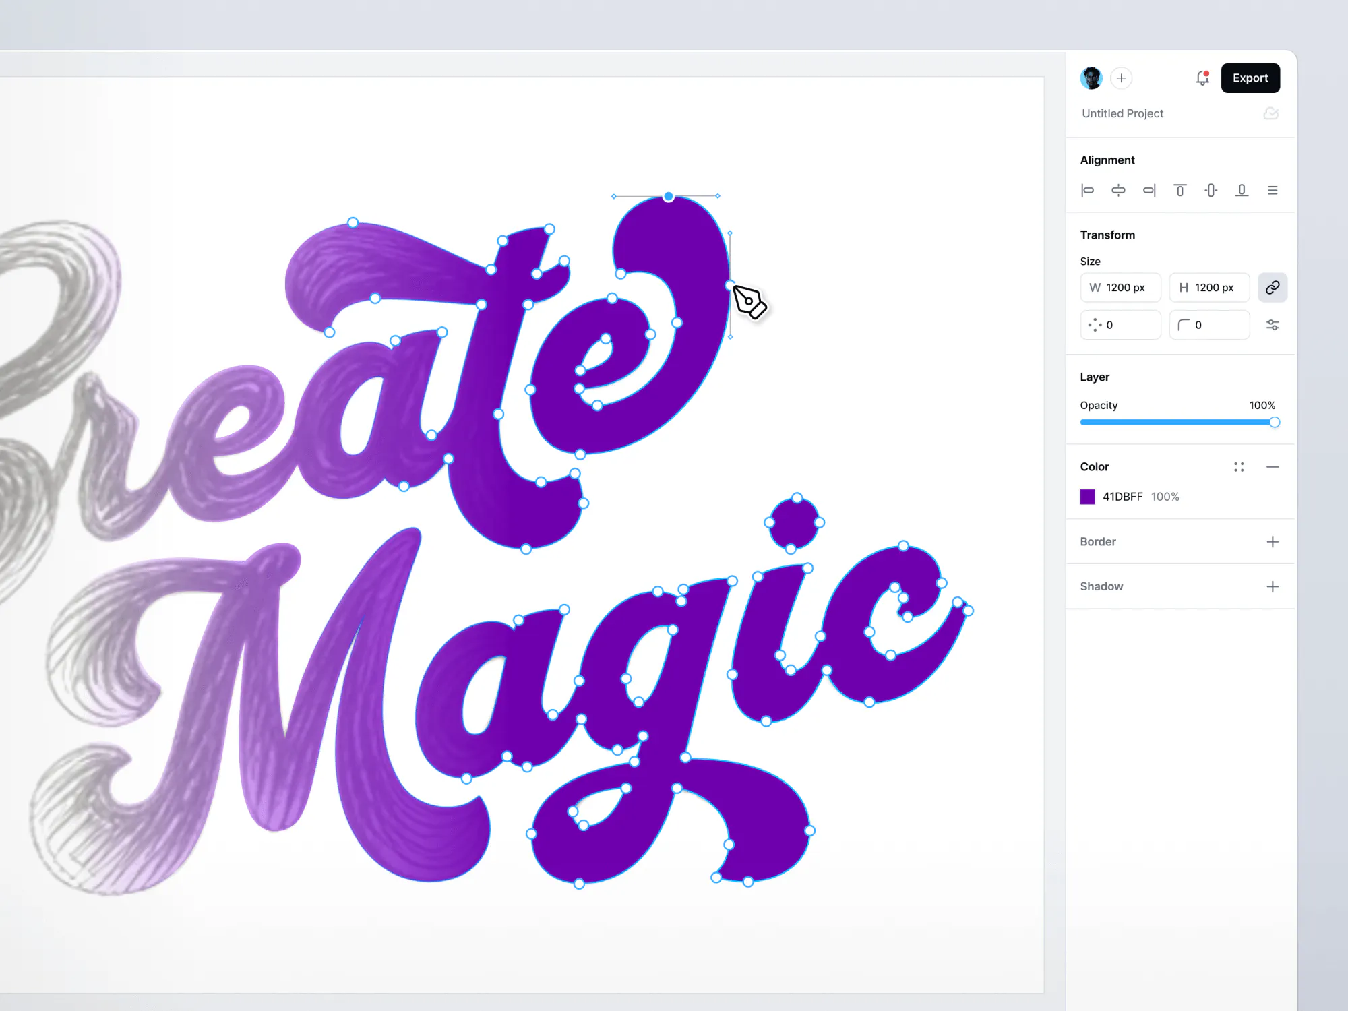Expand the Border section

1273,541
